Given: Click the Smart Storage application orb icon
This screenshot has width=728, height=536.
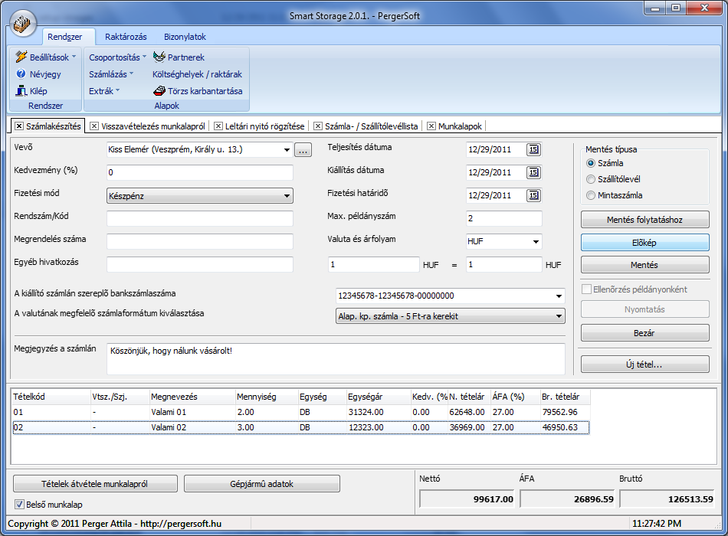Looking at the screenshot, I should pos(25,23).
